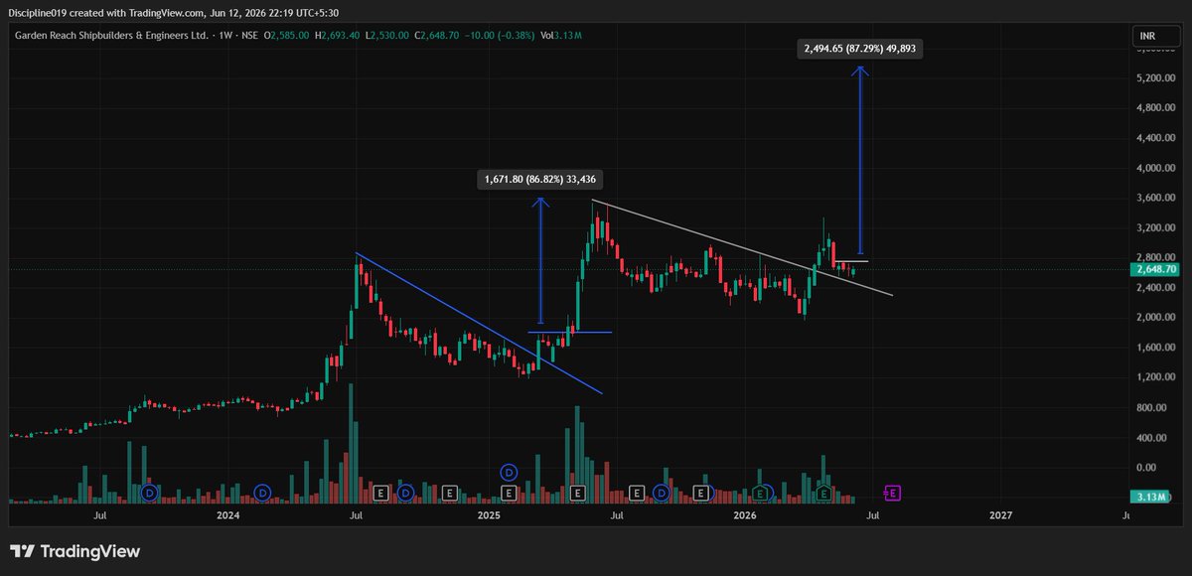Screen dimensions: 1192x576
Task: Click the 4,000.00 price axis label
Action: [1157, 168]
